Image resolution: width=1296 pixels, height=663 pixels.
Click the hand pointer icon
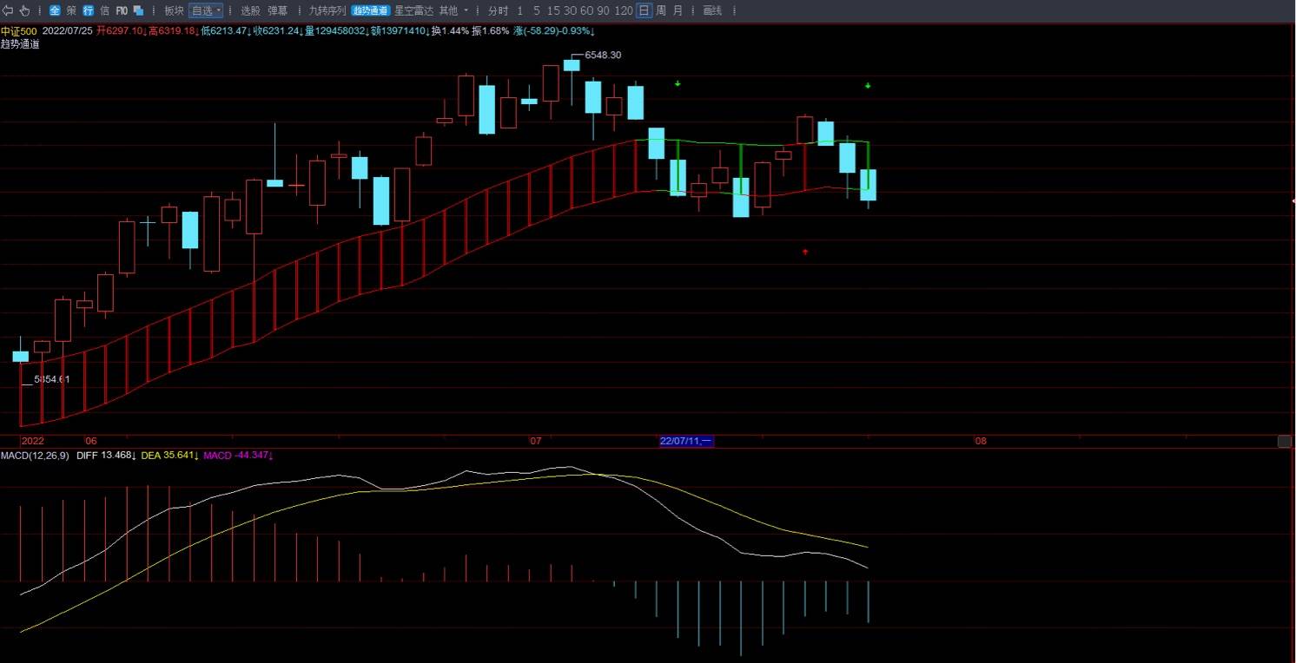pyautogui.click(x=25, y=10)
